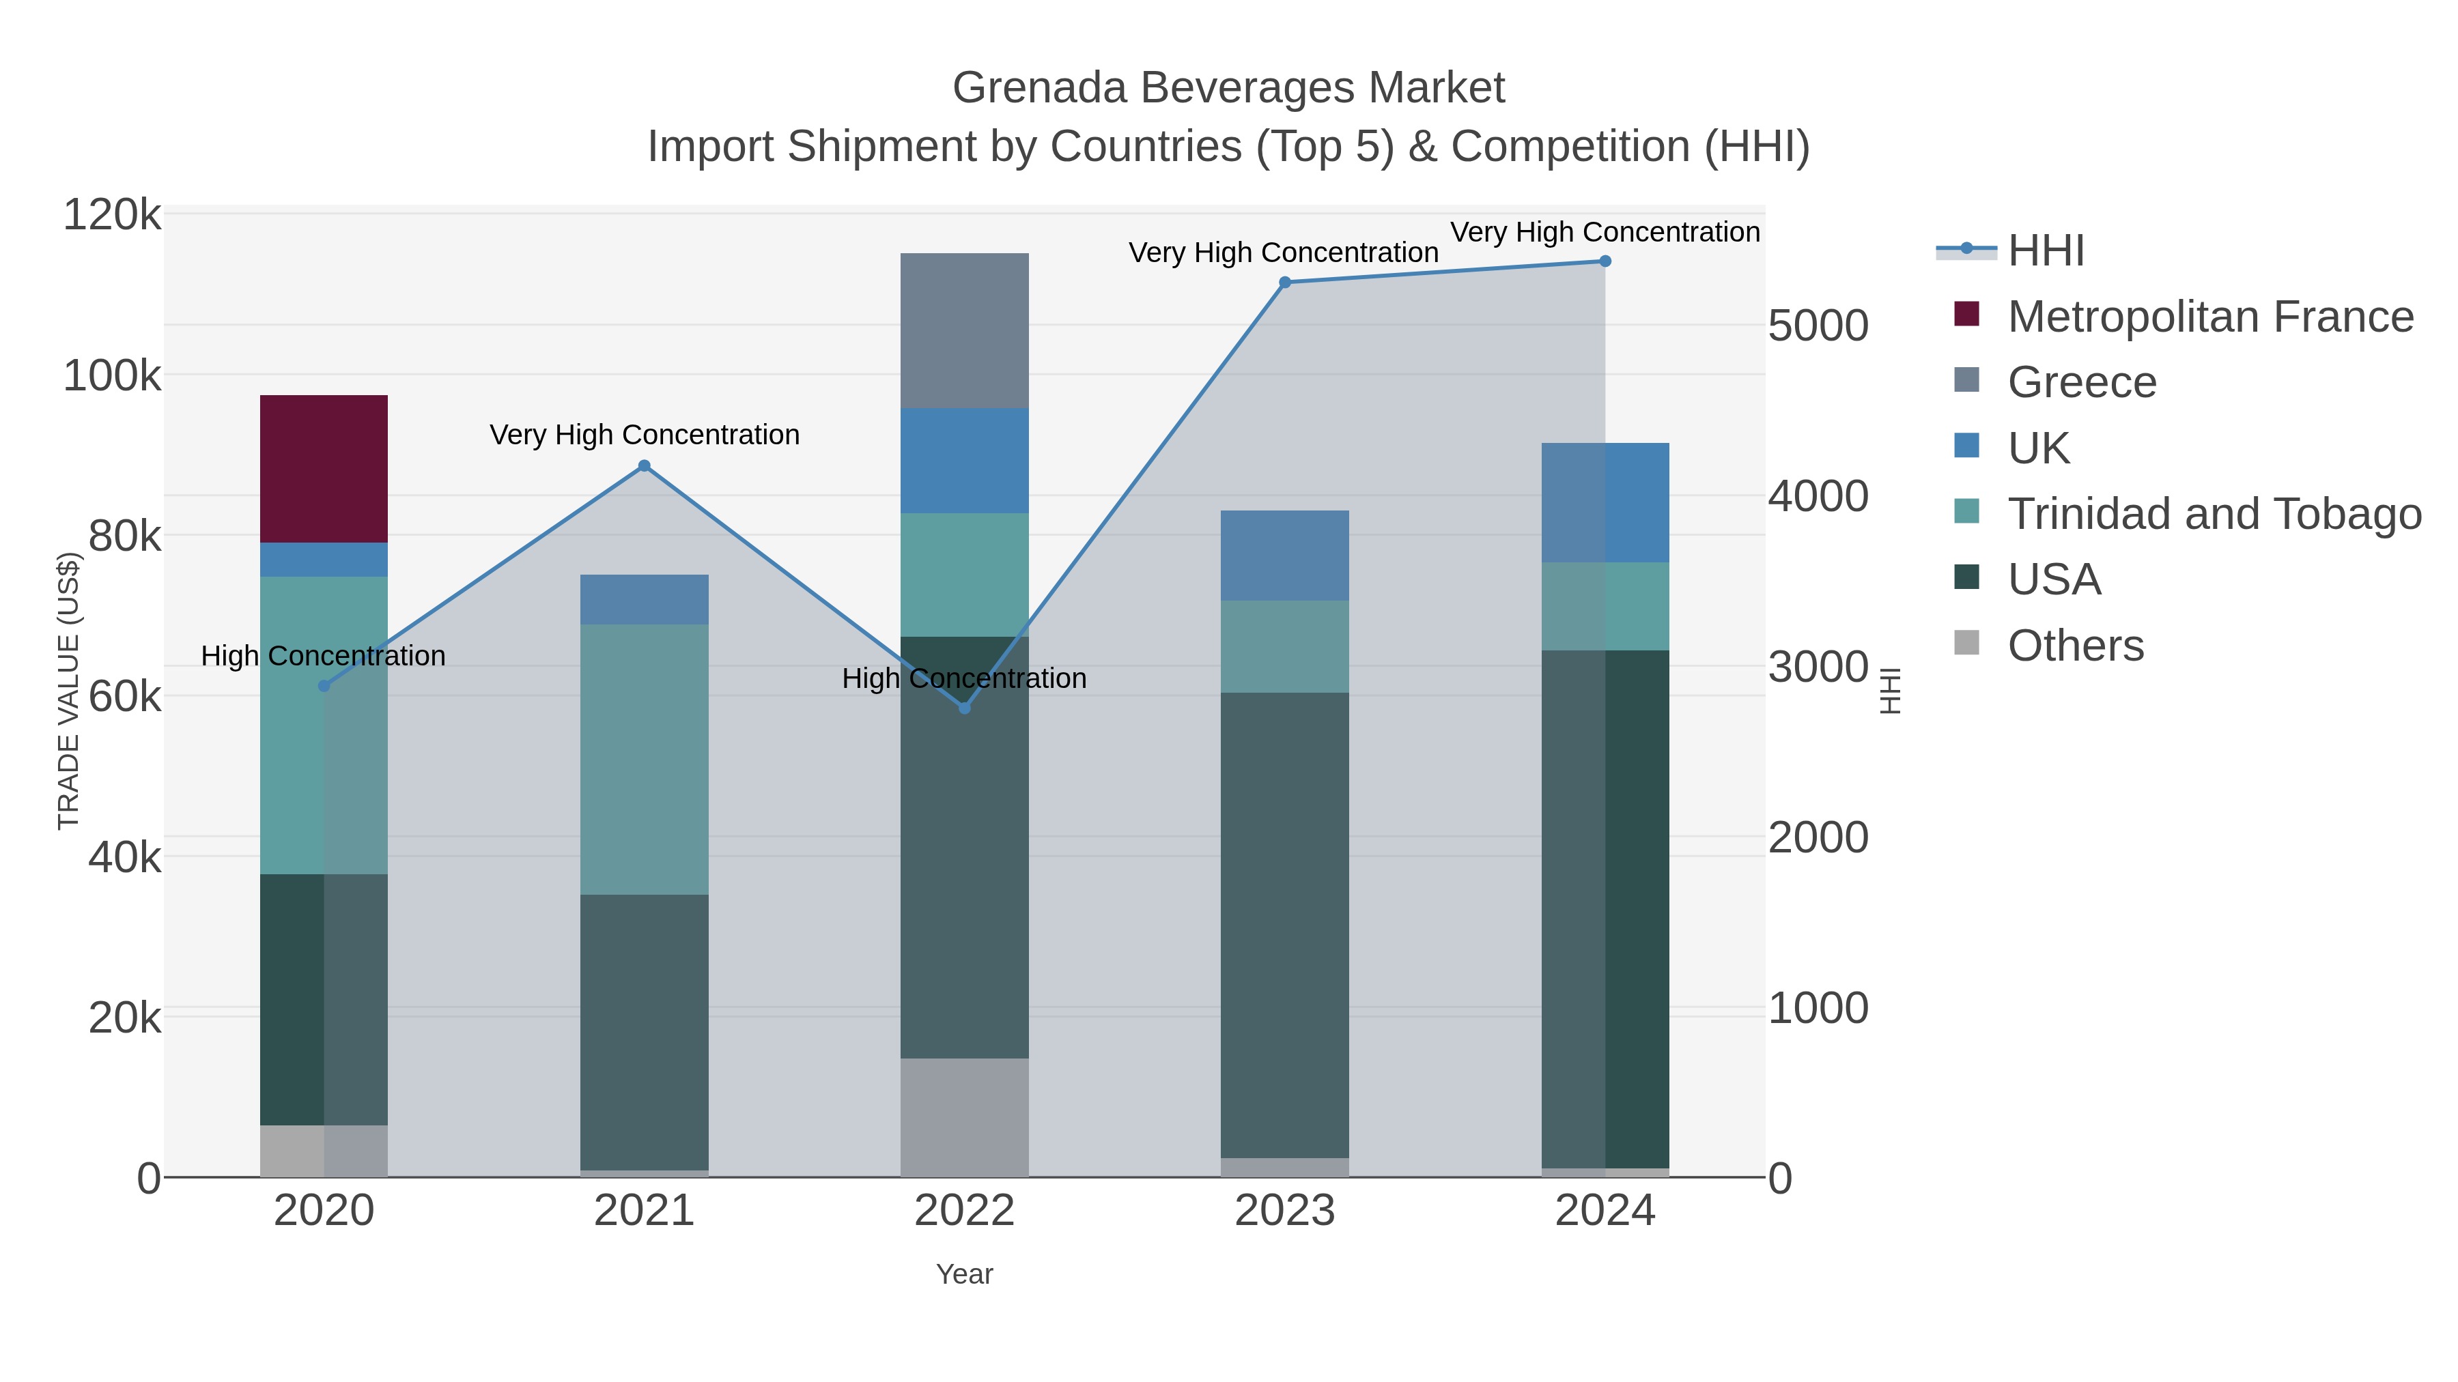Click Metropolitan France bar segment in 2020
Screen dimensions: 2458x1382
tap(324, 470)
